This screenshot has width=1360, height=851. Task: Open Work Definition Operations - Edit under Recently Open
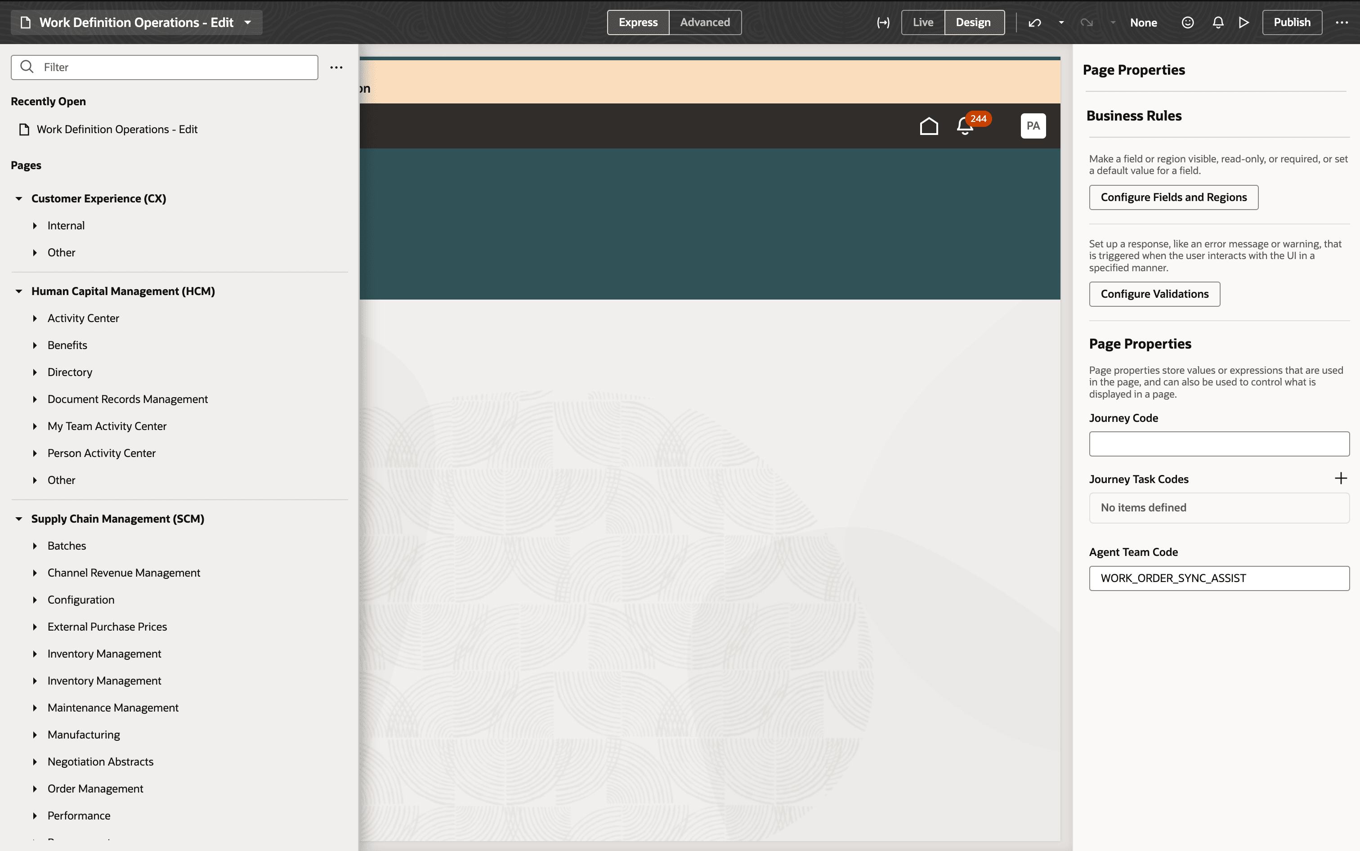click(x=117, y=129)
